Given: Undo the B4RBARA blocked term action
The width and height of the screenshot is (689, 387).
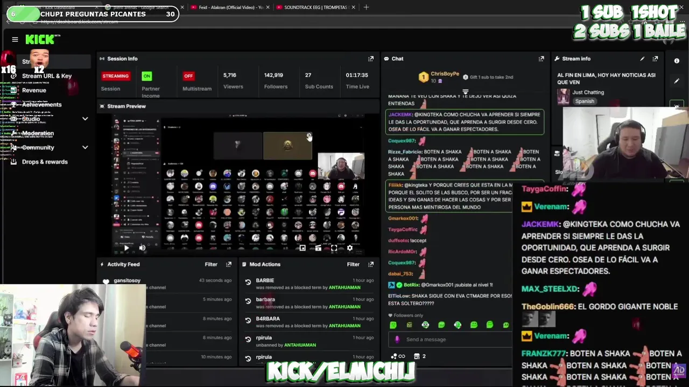Looking at the screenshot, I should point(248,320).
